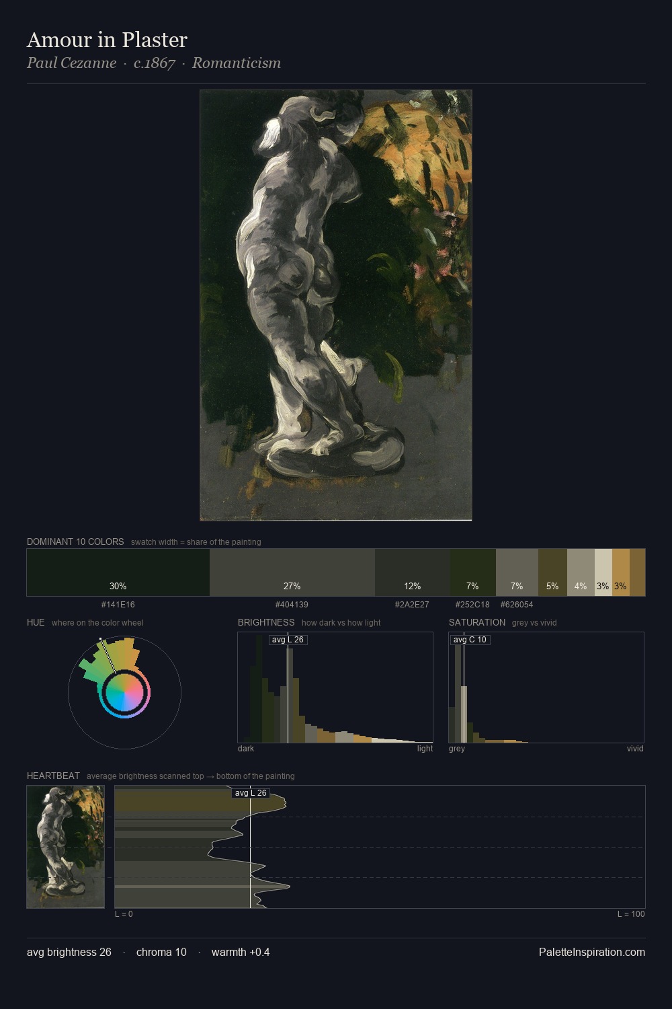
Task: Click the 'BRIGHTNESS' section heading
Action: [x=266, y=622]
